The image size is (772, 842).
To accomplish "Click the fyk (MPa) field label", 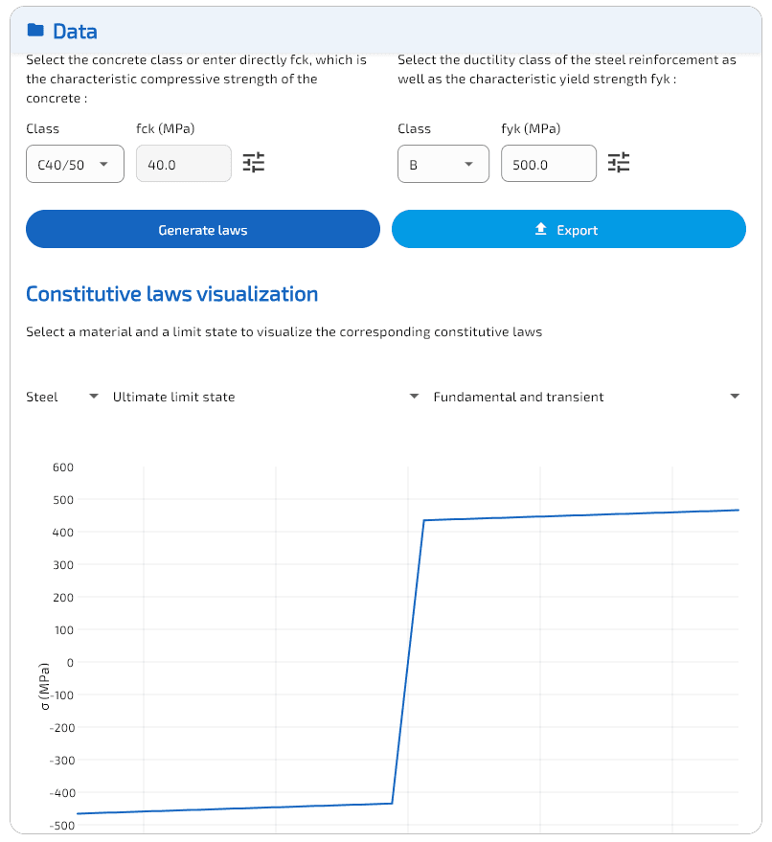I will coord(531,128).
